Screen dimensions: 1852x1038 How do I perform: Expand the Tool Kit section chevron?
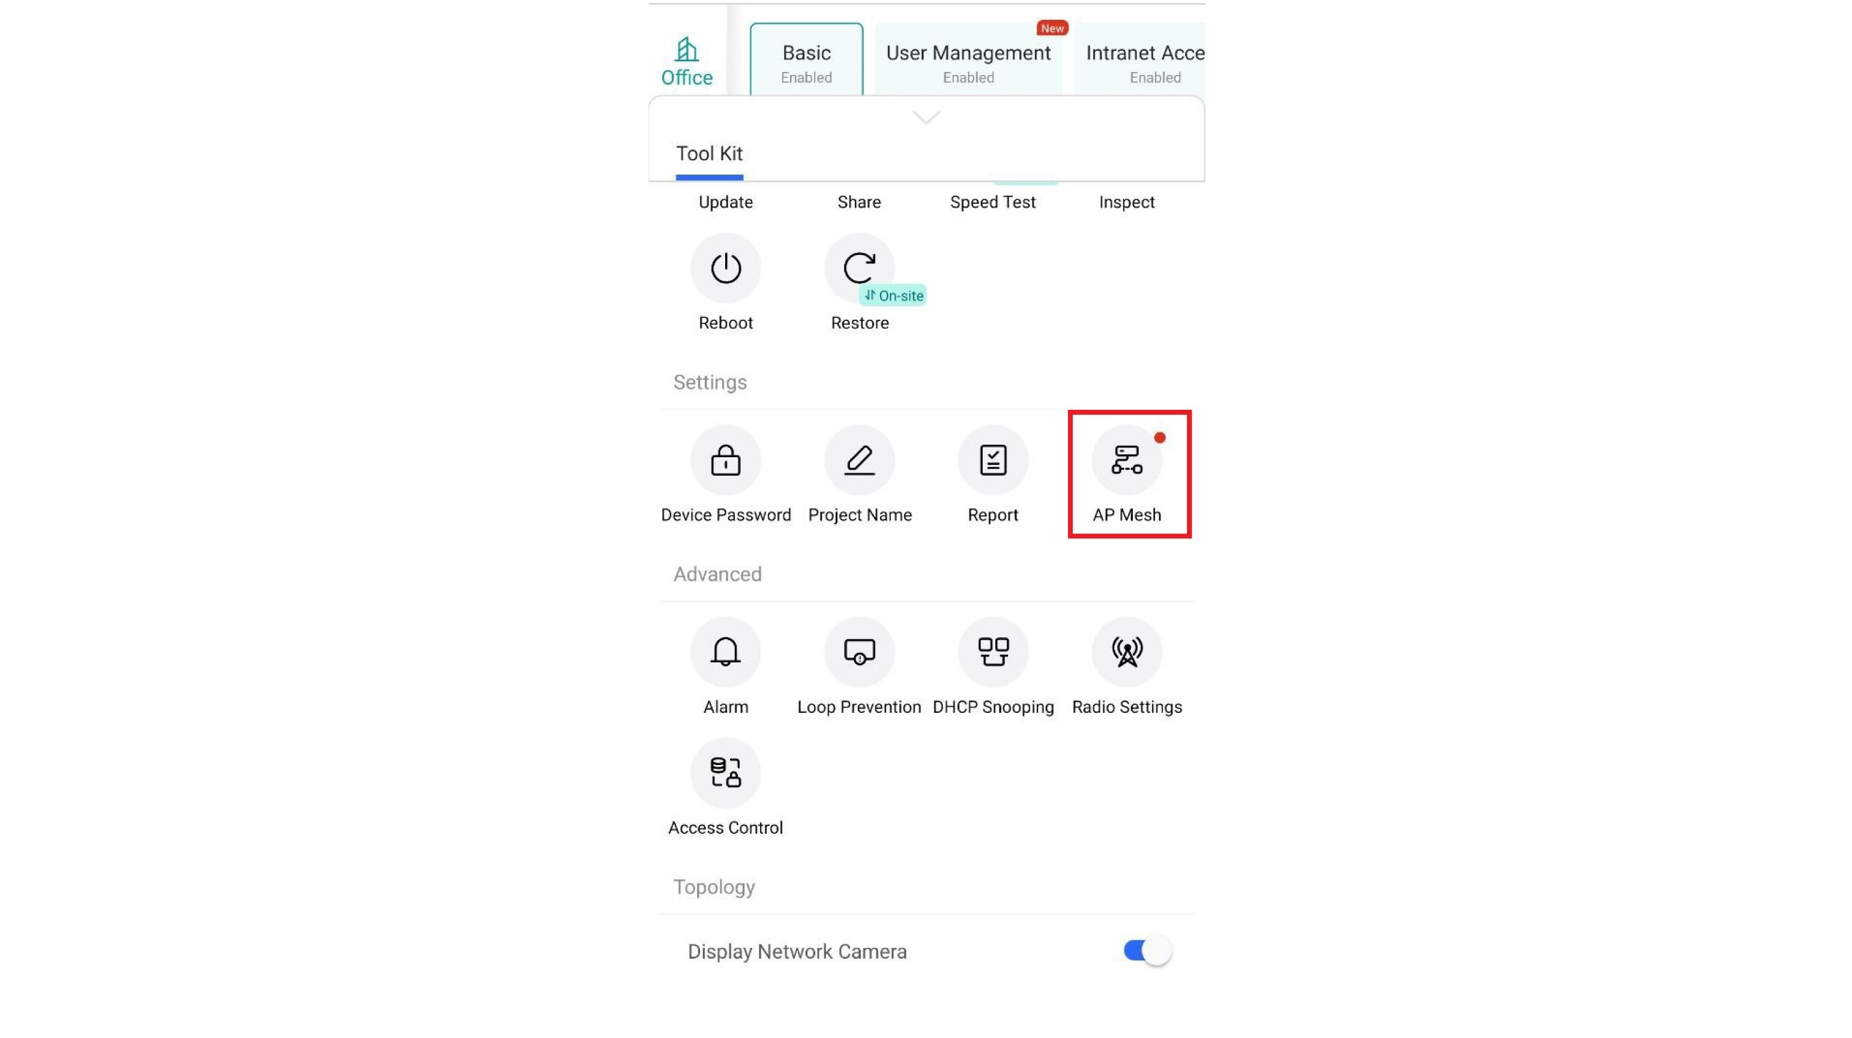coord(926,117)
